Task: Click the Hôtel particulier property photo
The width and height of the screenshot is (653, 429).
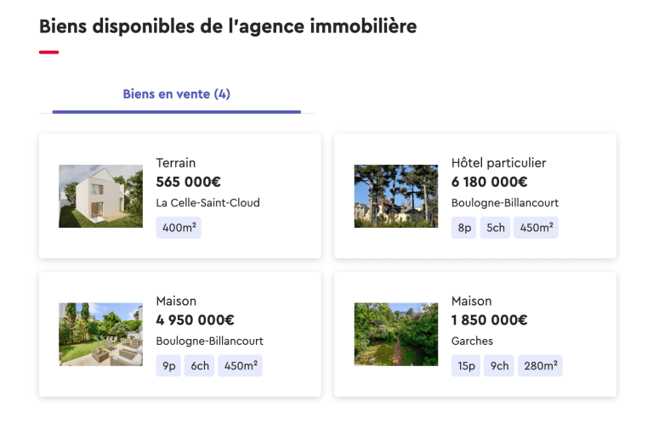Action: tap(395, 196)
